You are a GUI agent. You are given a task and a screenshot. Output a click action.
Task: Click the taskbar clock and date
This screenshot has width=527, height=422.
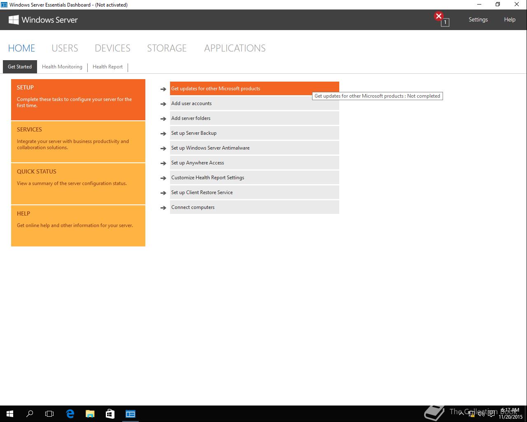[x=511, y=414]
